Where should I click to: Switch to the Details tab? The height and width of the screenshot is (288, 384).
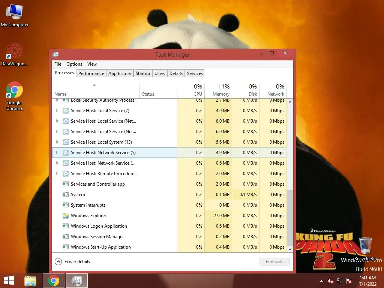point(176,73)
